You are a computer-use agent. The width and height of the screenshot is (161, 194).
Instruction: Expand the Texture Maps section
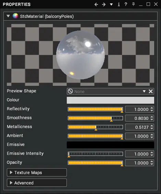37,172
